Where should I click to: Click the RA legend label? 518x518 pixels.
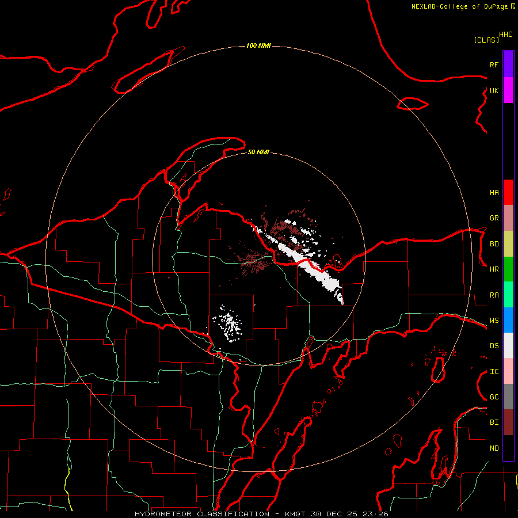coord(494,295)
